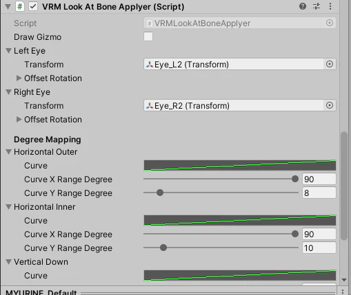This screenshot has width=351, height=295.
Task: Open the component three-dot options menu
Action: tap(330, 6)
